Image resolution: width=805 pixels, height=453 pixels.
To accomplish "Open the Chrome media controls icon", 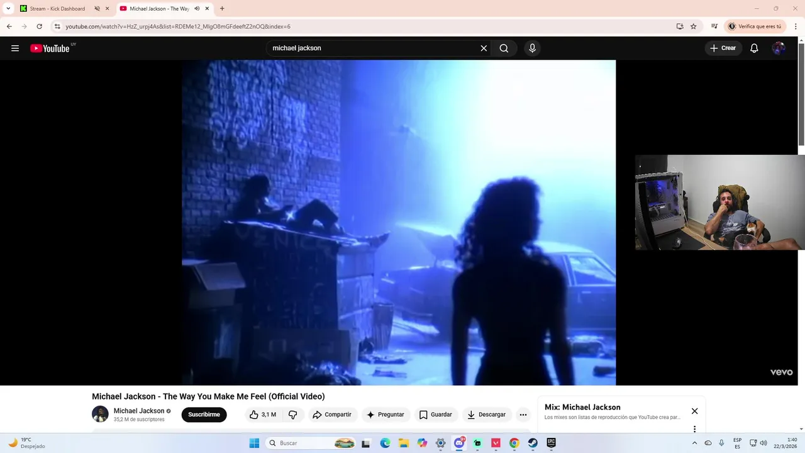I will pyautogui.click(x=714, y=26).
